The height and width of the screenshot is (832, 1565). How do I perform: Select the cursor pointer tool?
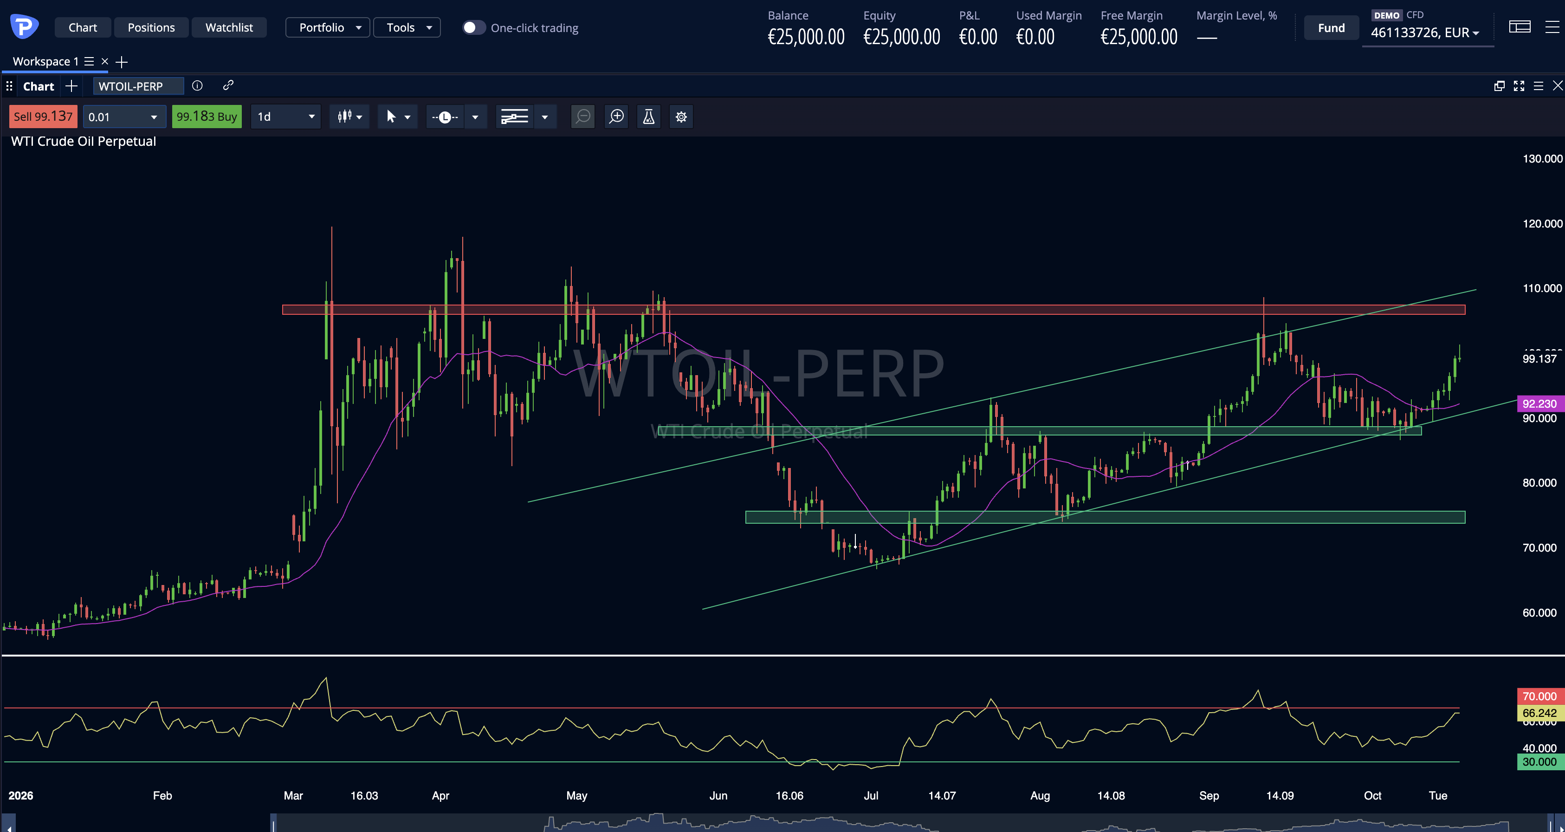tap(391, 117)
